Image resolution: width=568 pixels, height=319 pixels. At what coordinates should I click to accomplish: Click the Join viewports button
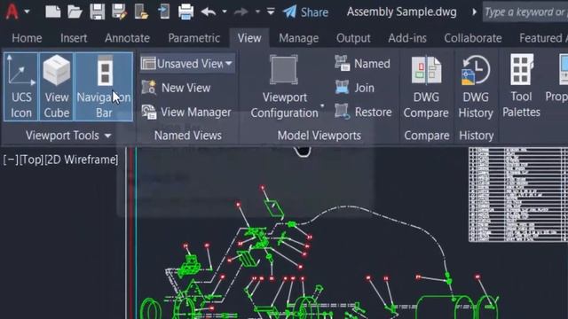point(355,88)
